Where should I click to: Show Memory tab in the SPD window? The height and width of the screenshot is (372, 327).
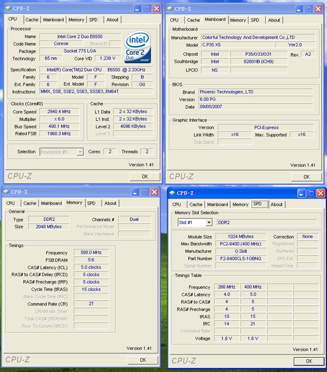coord(240,204)
